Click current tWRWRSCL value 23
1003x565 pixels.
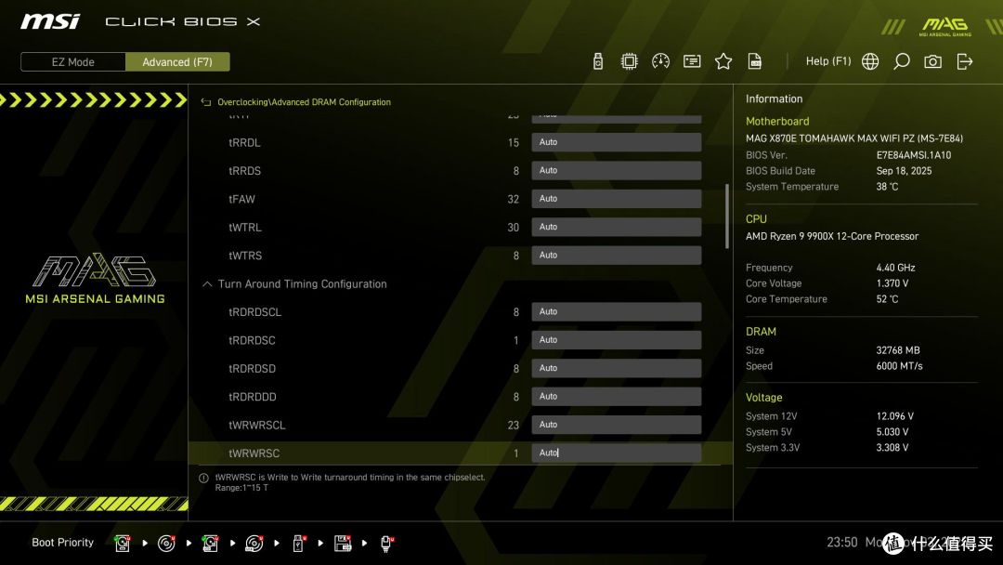click(513, 425)
